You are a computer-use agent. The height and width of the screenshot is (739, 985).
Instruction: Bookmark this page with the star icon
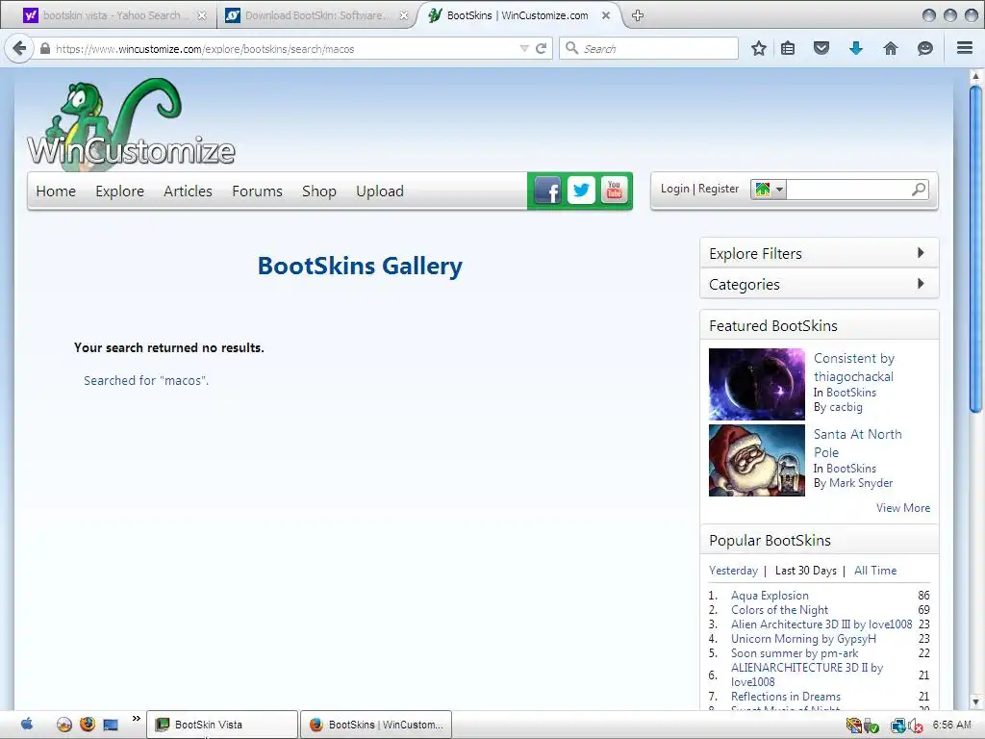click(759, 48)
